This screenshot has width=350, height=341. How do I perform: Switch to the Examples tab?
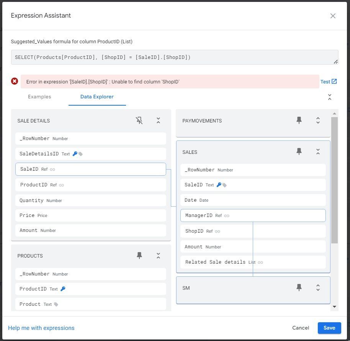pos(39,96)
